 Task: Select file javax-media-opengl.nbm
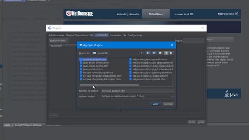[96, 66]
